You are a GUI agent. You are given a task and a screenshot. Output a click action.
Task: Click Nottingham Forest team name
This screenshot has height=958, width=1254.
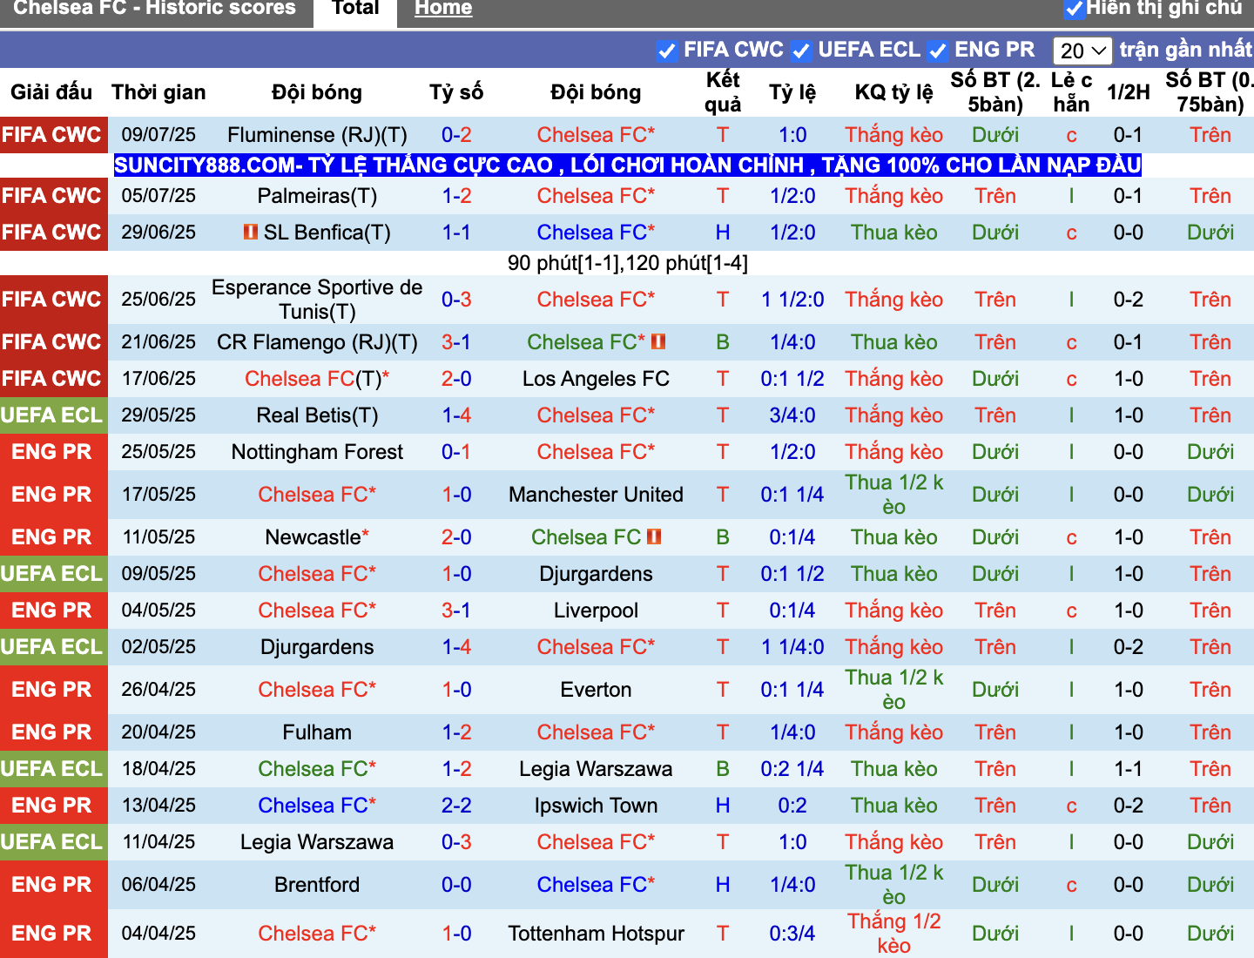point(317,452)
